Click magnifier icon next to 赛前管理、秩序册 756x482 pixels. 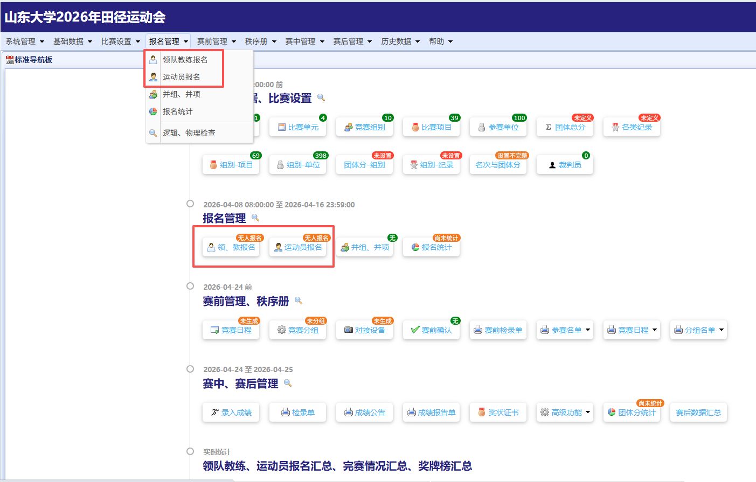click(x=299, y=301)
